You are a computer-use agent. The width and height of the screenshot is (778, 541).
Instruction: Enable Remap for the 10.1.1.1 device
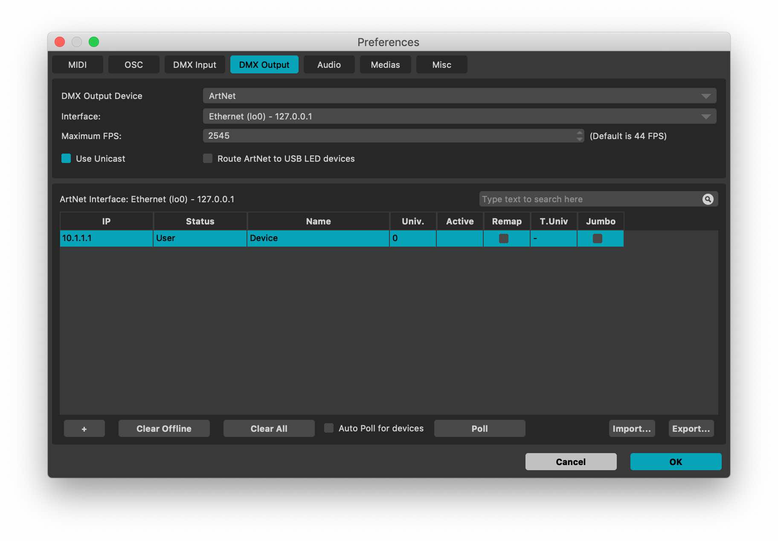[x=504, y=239]
